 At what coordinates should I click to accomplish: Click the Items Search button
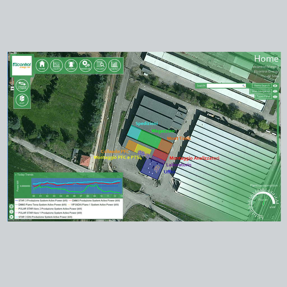coord(262,86)
